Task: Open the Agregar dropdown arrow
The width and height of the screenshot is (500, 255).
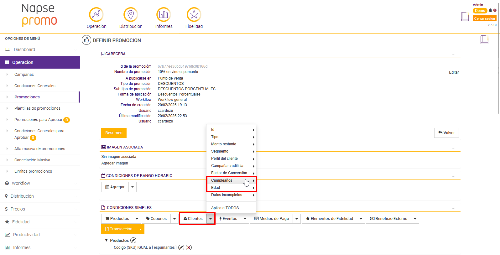Action: click(133, 187)
